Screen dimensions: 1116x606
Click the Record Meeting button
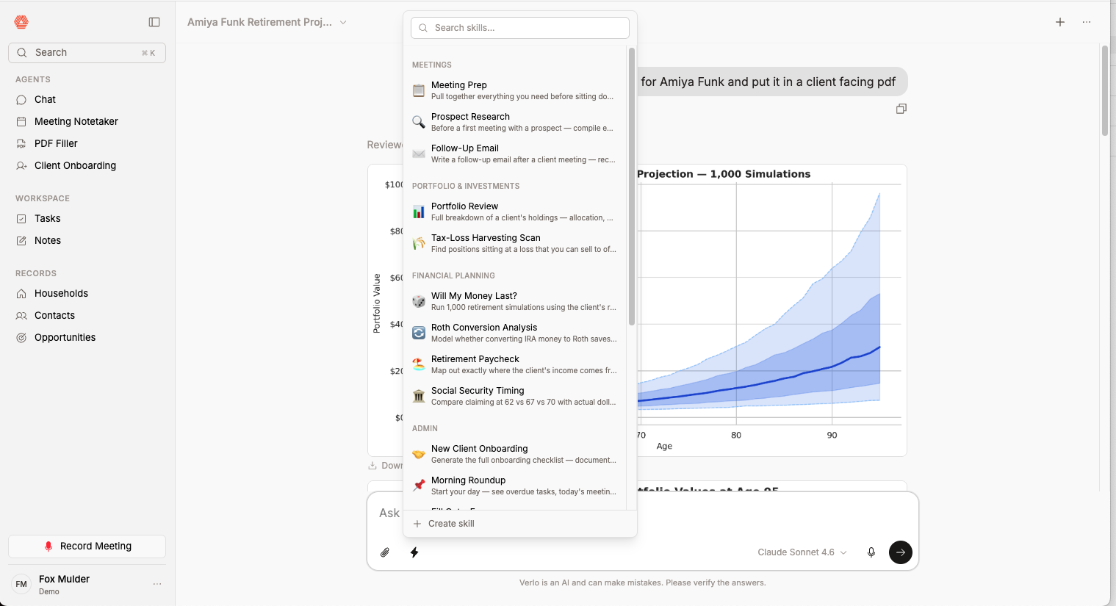coord(87,546)
